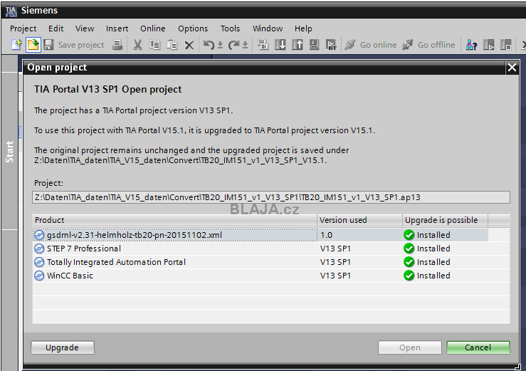Click Installed status in STEP 7 Professional row

click(433, 249)
